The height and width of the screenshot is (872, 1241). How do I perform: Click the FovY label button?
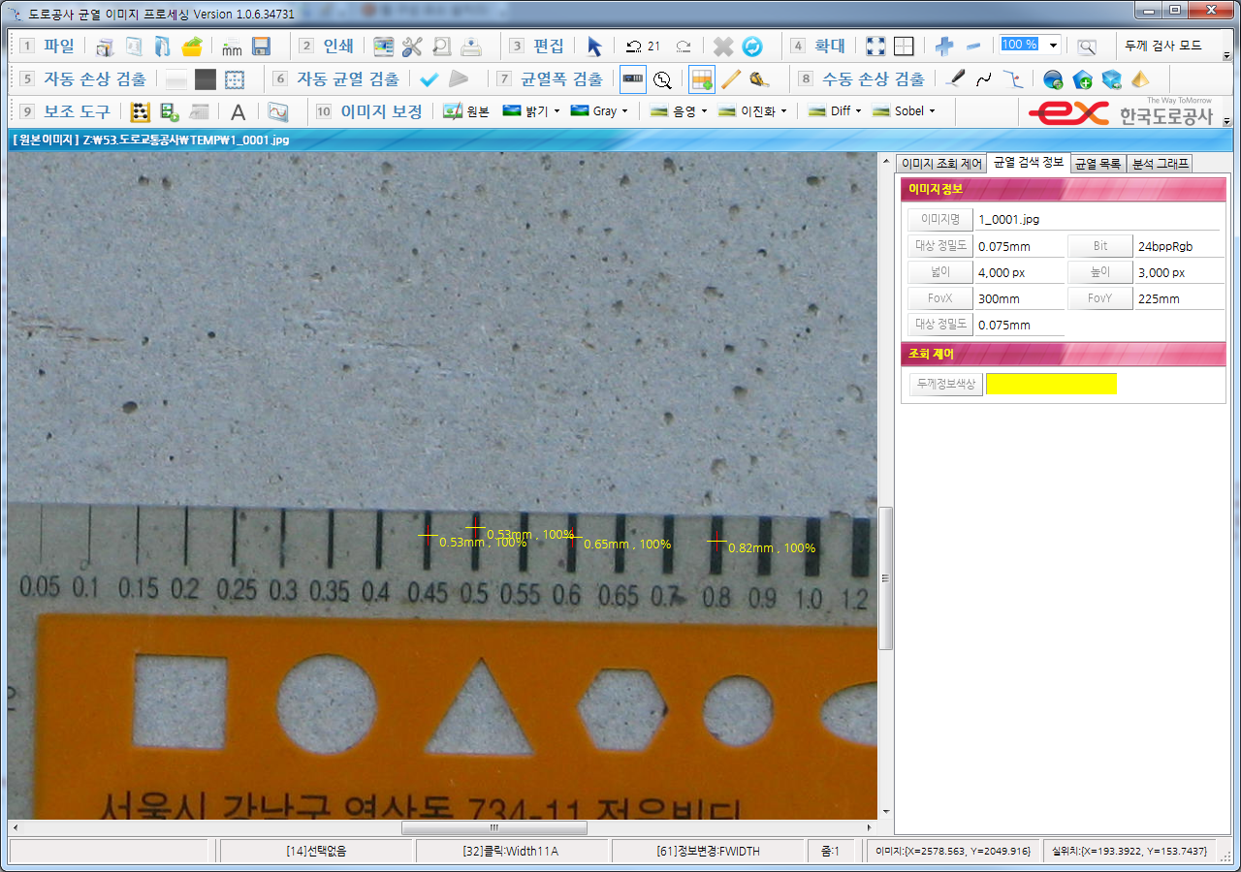coord(1100,298)
